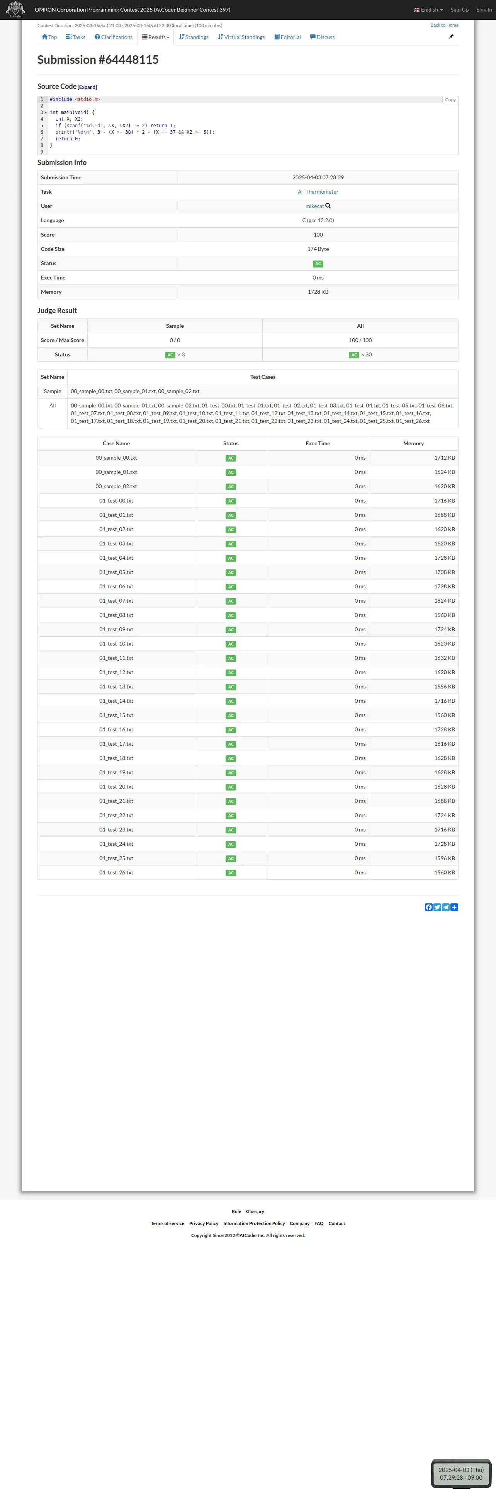
Task: Select submission time 2025-04-03 07:28:39
Action: point(318,178)
